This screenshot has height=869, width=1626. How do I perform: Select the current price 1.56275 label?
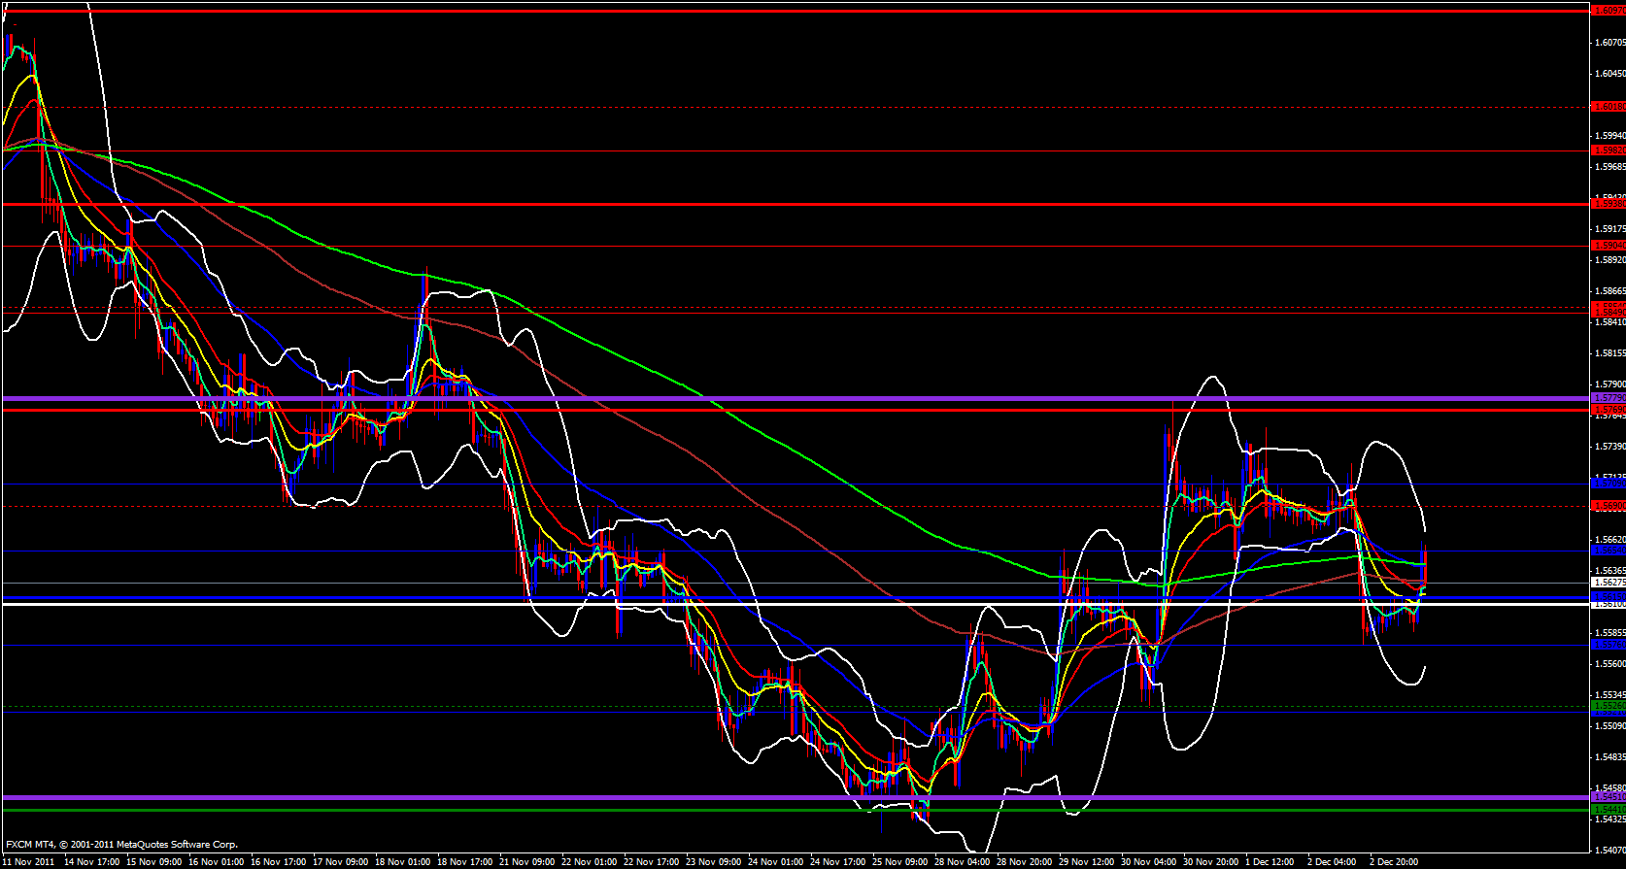(x=1609, y=583)
